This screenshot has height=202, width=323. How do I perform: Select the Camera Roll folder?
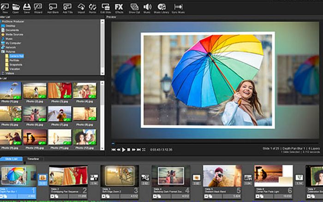[x=17, y=56]
